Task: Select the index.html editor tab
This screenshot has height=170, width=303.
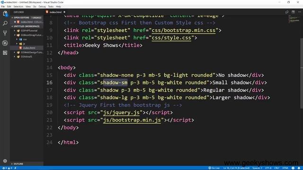Action: (x=56, y=12)
